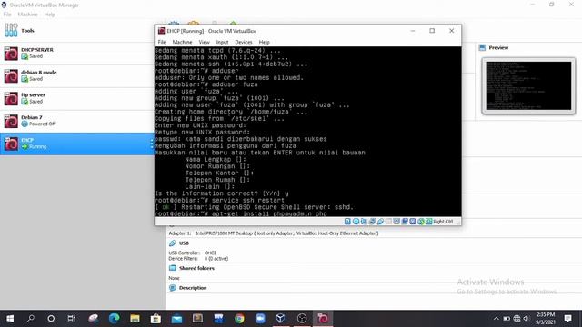Click the USB devices icon in VM status bar
This screenshot has height=327, width=582.
(x=380, y=222)
